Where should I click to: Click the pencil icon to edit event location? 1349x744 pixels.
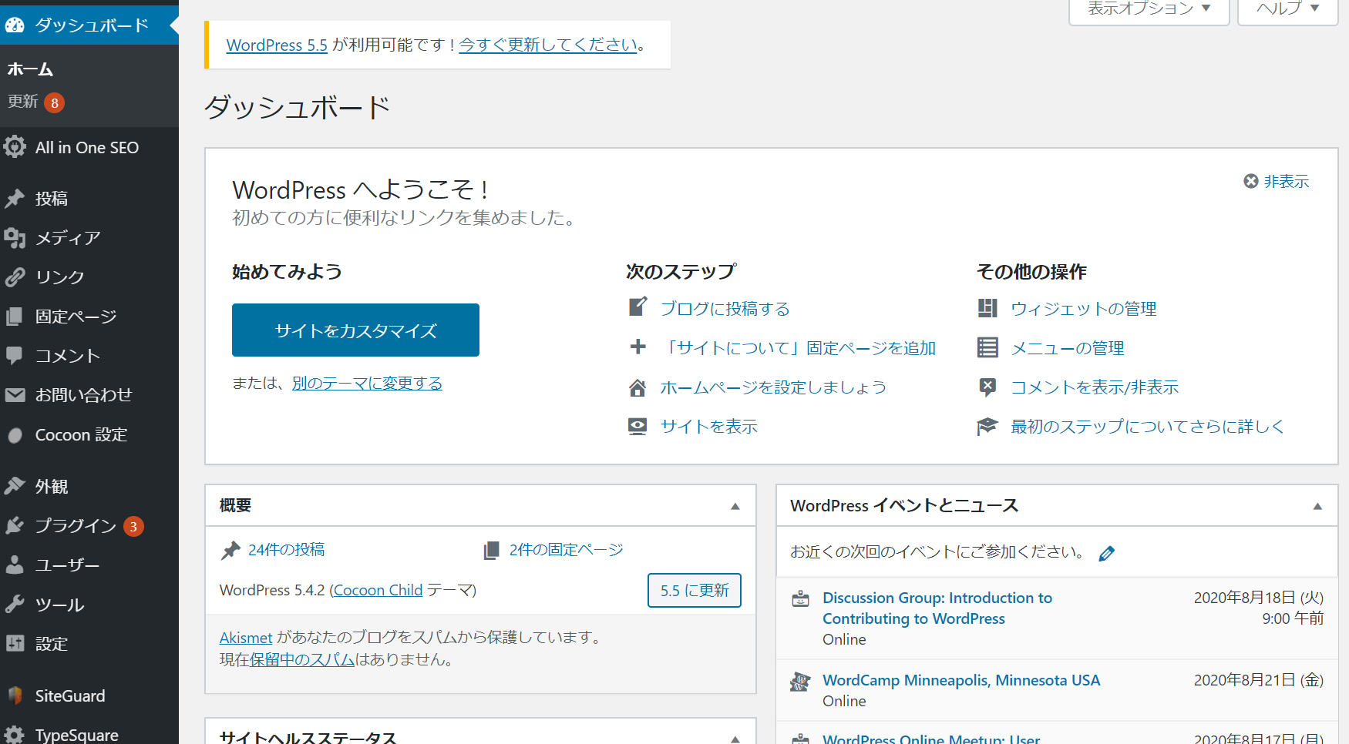pos(1106,553)
